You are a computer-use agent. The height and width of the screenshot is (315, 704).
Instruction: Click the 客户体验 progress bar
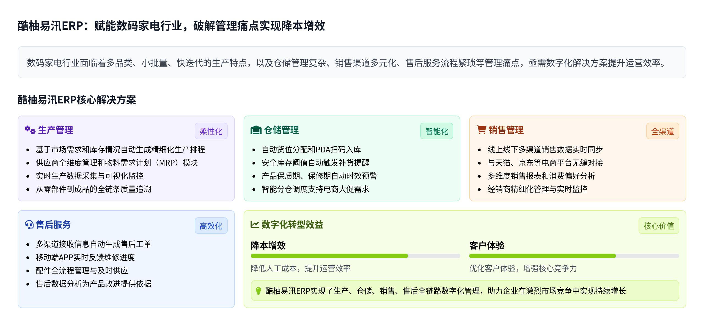coord(574,256)
